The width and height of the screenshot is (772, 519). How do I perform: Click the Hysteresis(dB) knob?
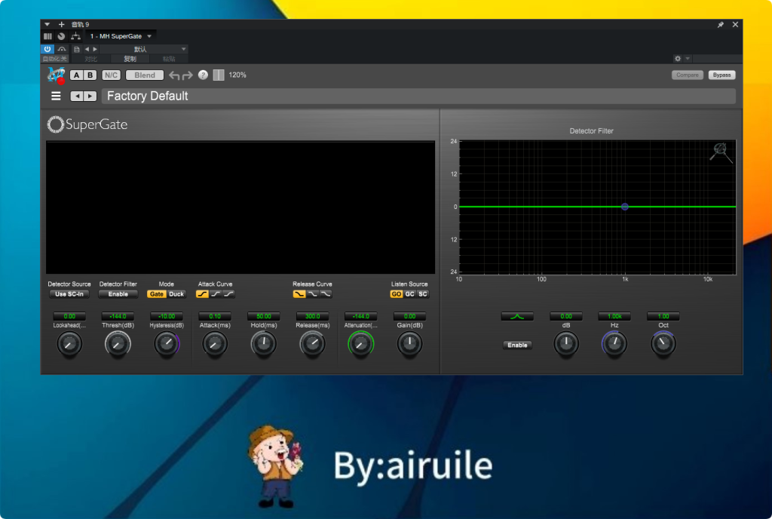coord(167,344)
